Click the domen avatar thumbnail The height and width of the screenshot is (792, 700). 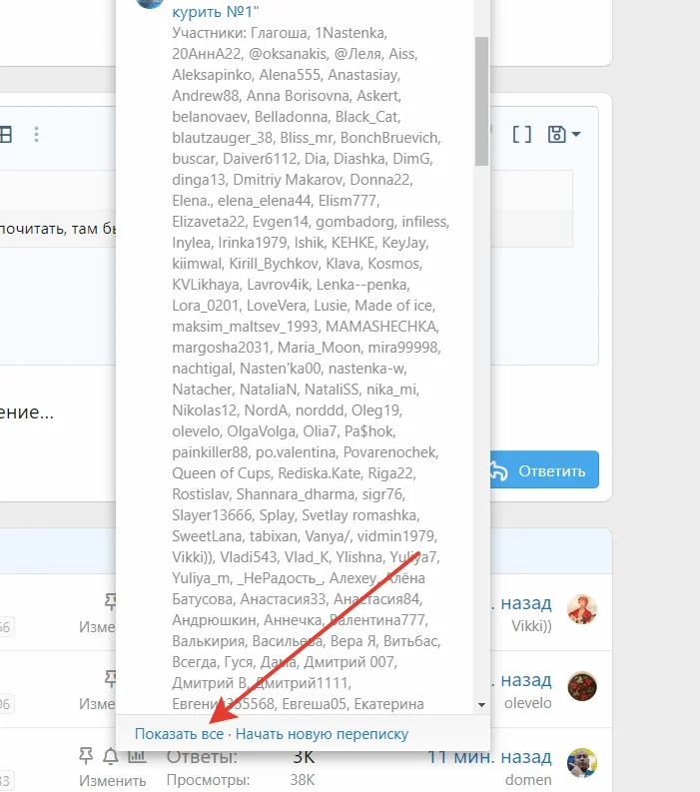pyautogui.click(x=582, y=763)
